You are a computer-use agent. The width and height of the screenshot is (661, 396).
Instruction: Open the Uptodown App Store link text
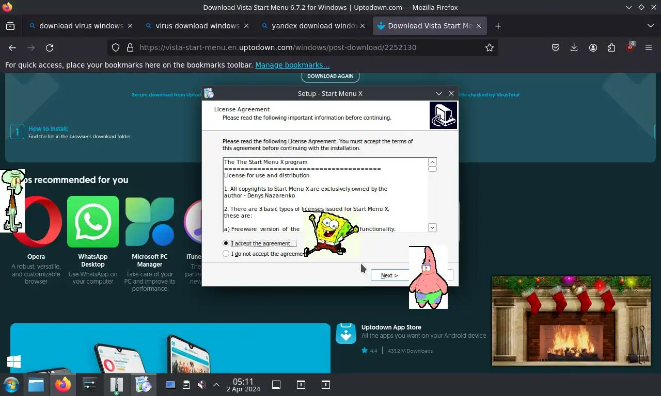[x=391, y=327]
